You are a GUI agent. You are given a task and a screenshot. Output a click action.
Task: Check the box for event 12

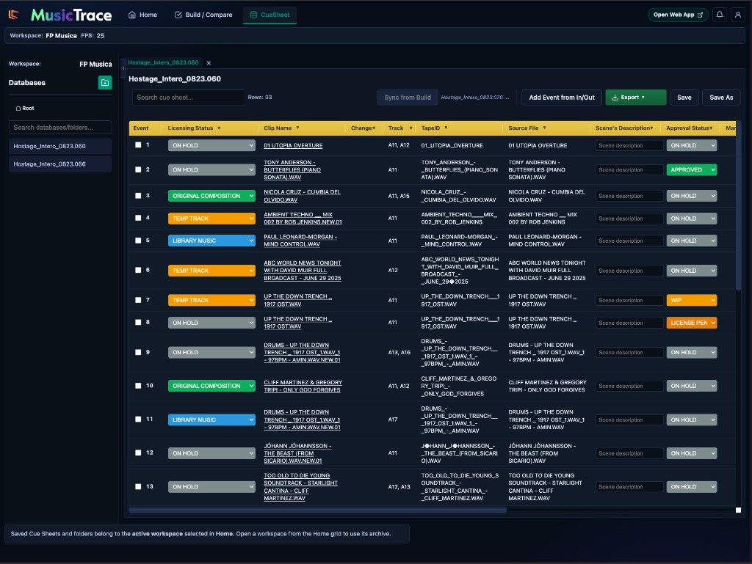[138, 453]
